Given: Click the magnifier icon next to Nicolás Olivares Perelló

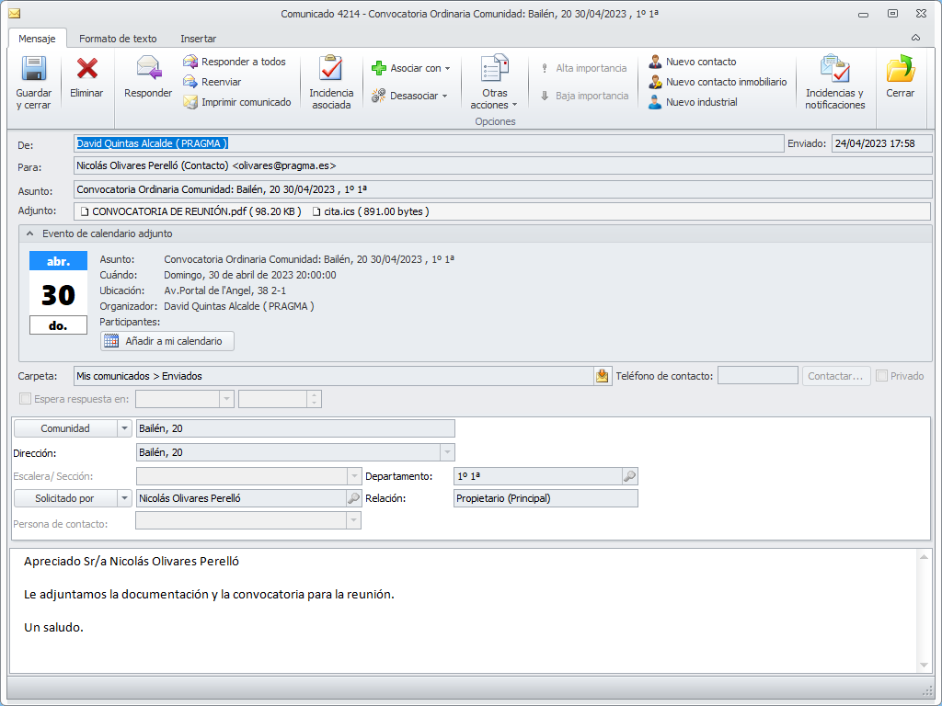Looking at the screenshot, I should 354,498.
